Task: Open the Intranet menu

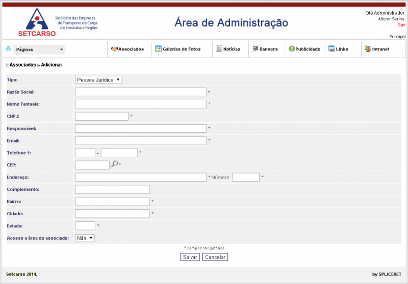Action: (380, 49)
